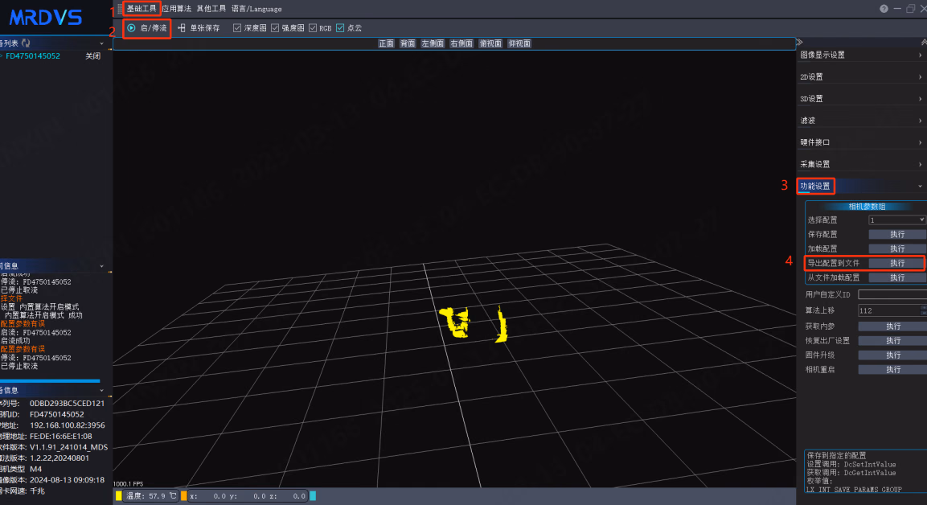Viewport: 927px width, 505px height.
Task: Click 执行 for 相机重启
Action: point(892,370)
